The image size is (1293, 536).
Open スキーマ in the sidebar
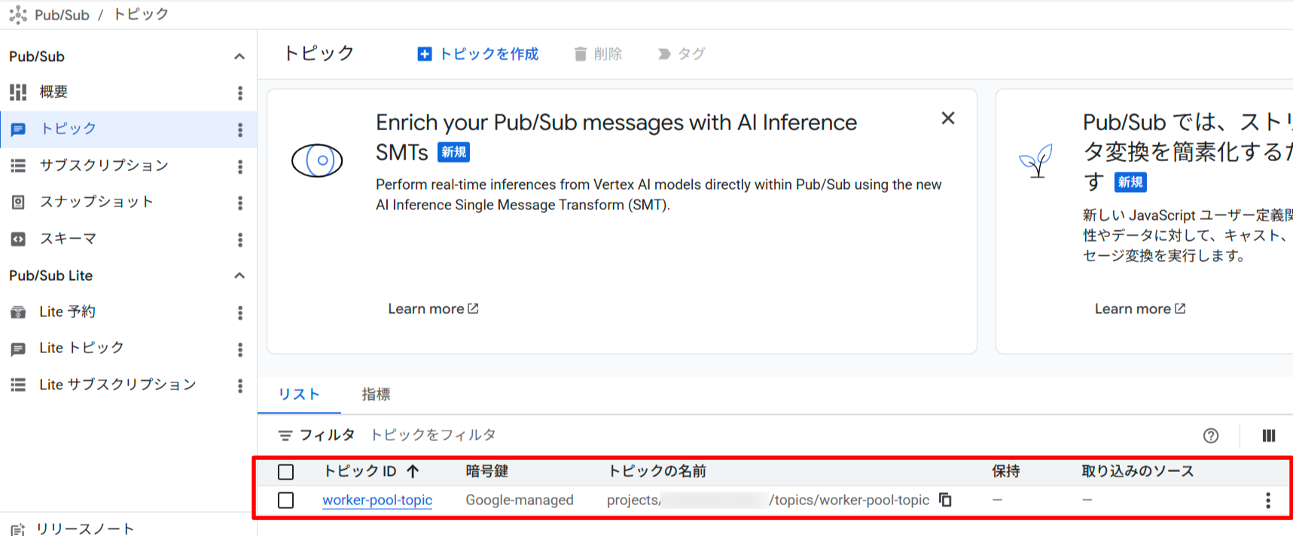[68, 239]
